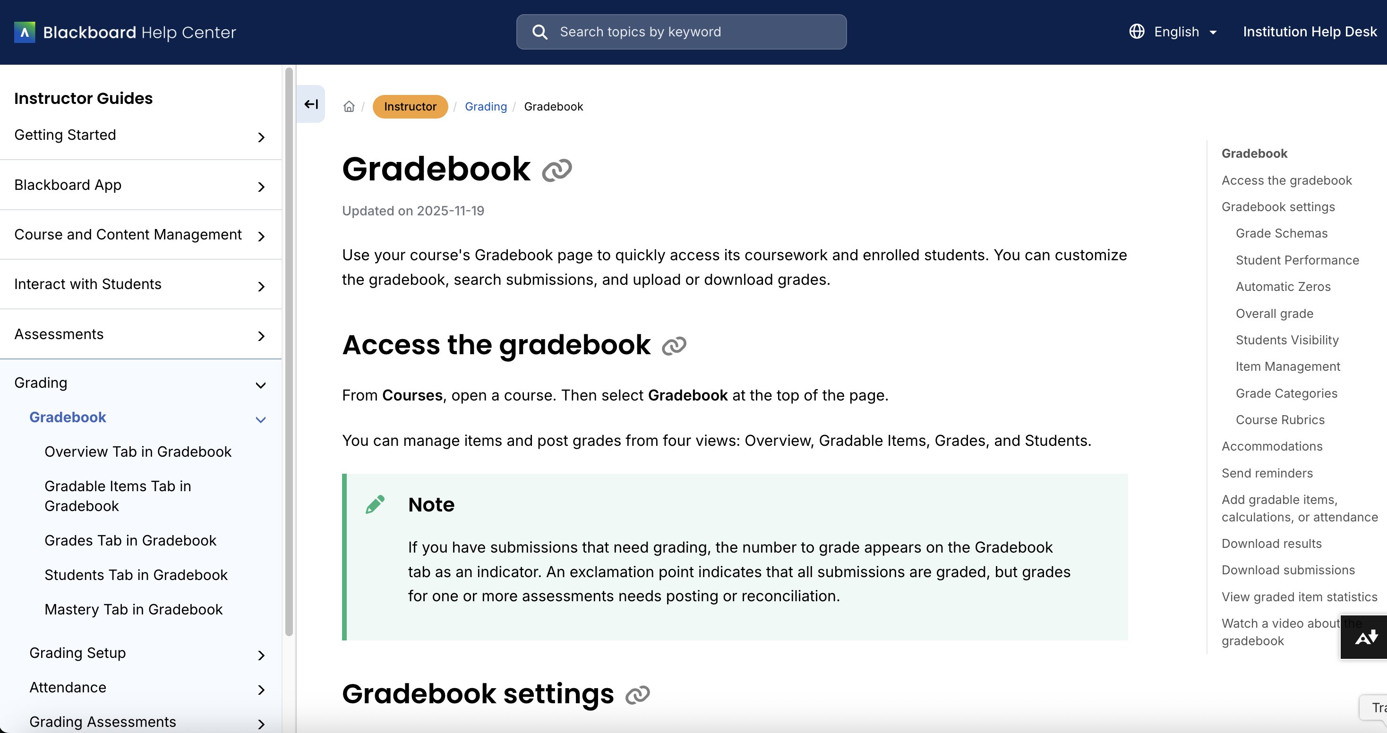Select Mastery Tab in Gradebook item
1387x733 pixels.
click(134, 609)
